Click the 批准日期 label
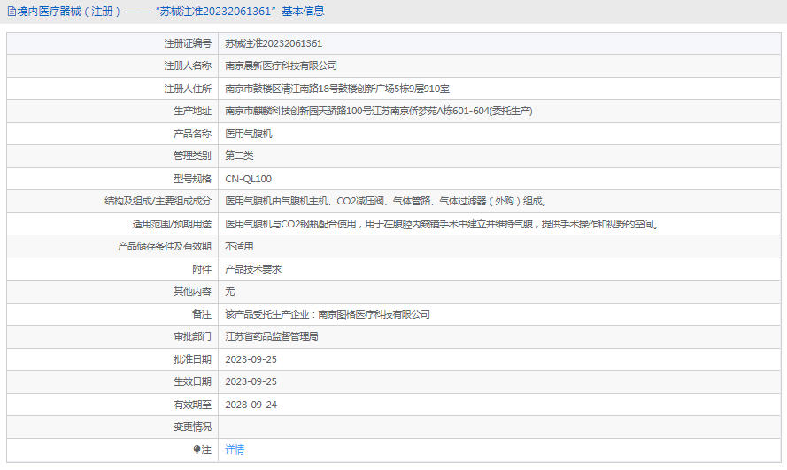787x470 pixels. [192, 359]
